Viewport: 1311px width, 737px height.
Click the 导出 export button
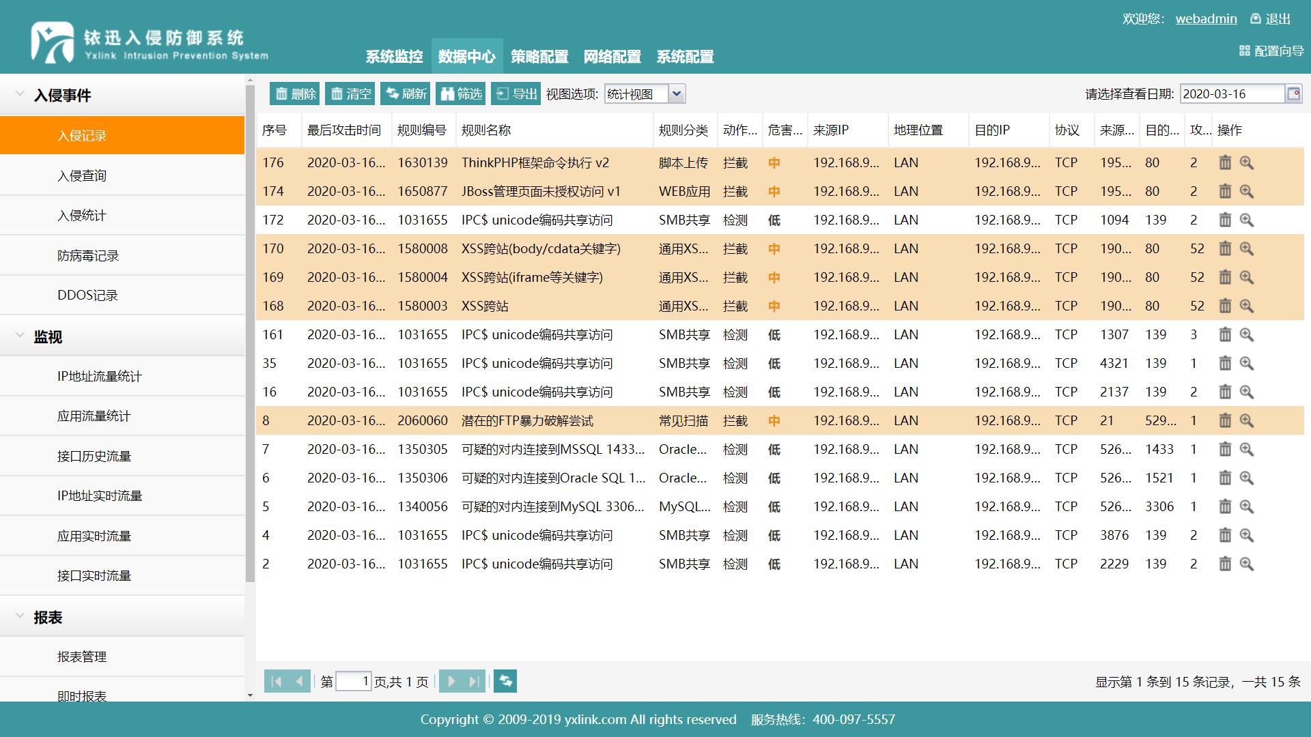click(x=516, y=93)
